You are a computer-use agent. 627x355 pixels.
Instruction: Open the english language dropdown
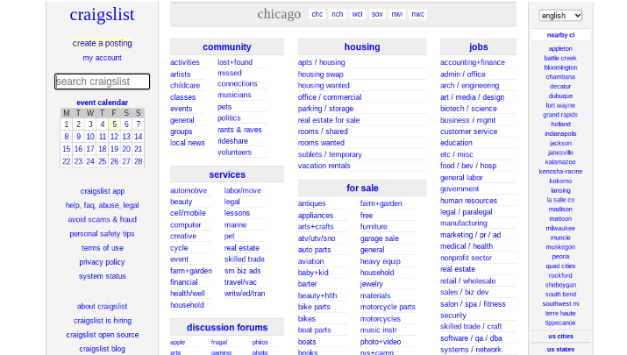[x=560, y=16]
